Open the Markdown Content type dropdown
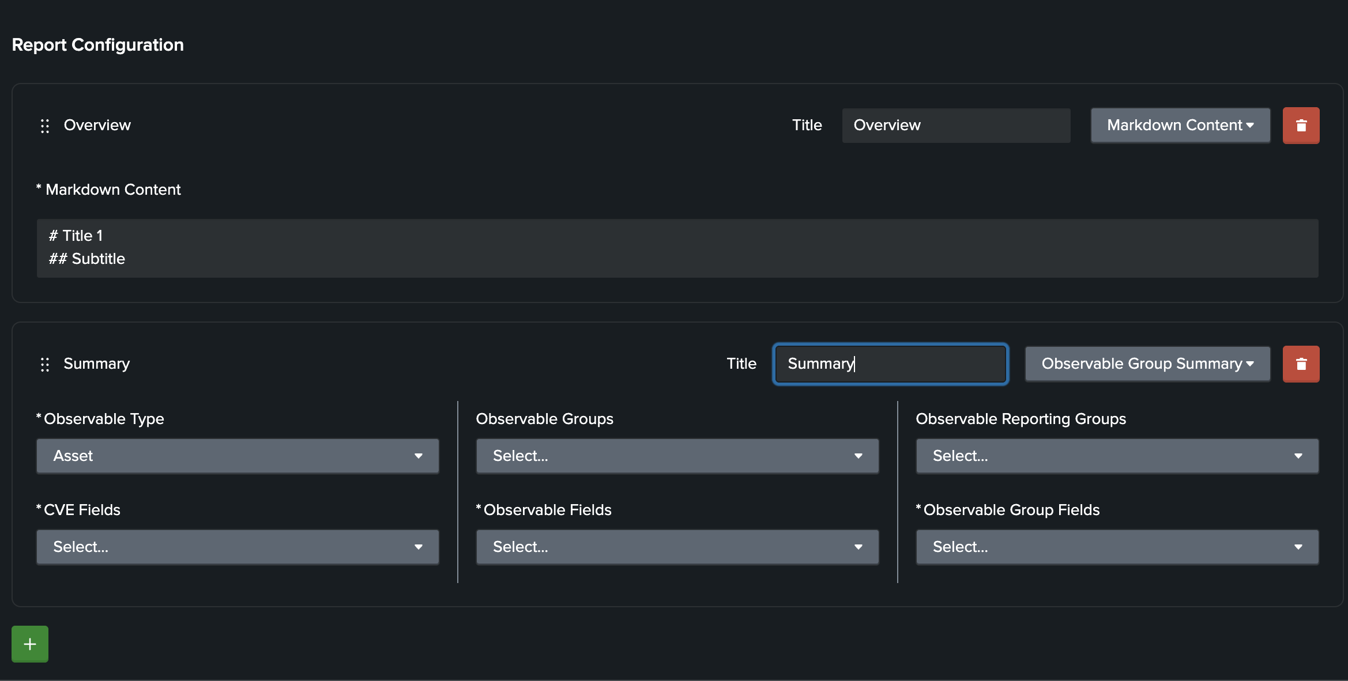The image size is (1348, 681). (x=1179, y=125)
